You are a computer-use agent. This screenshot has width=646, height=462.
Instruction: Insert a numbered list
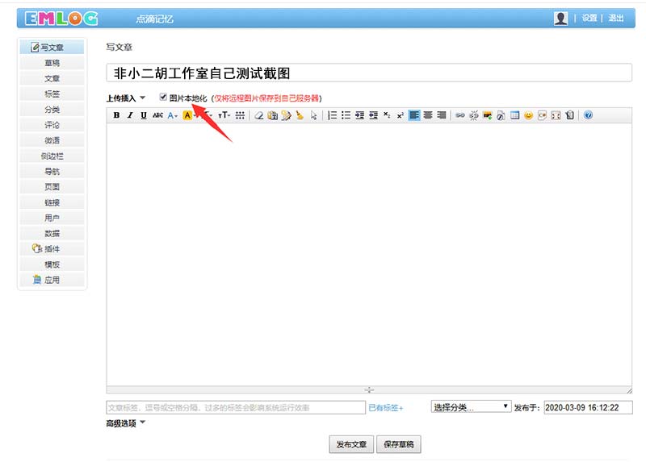[332, 115]
